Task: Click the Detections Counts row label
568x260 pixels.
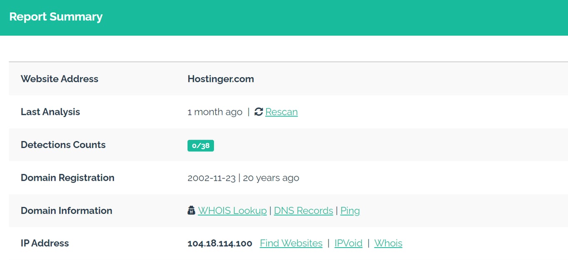Action: coord(63,145)
